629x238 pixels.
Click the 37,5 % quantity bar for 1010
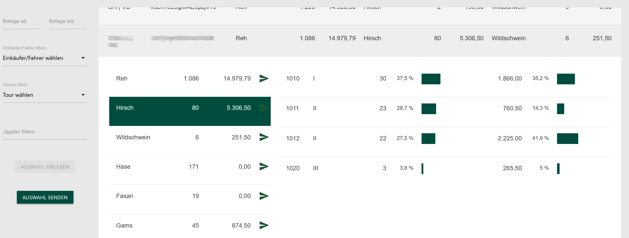[x=431, y=79]
